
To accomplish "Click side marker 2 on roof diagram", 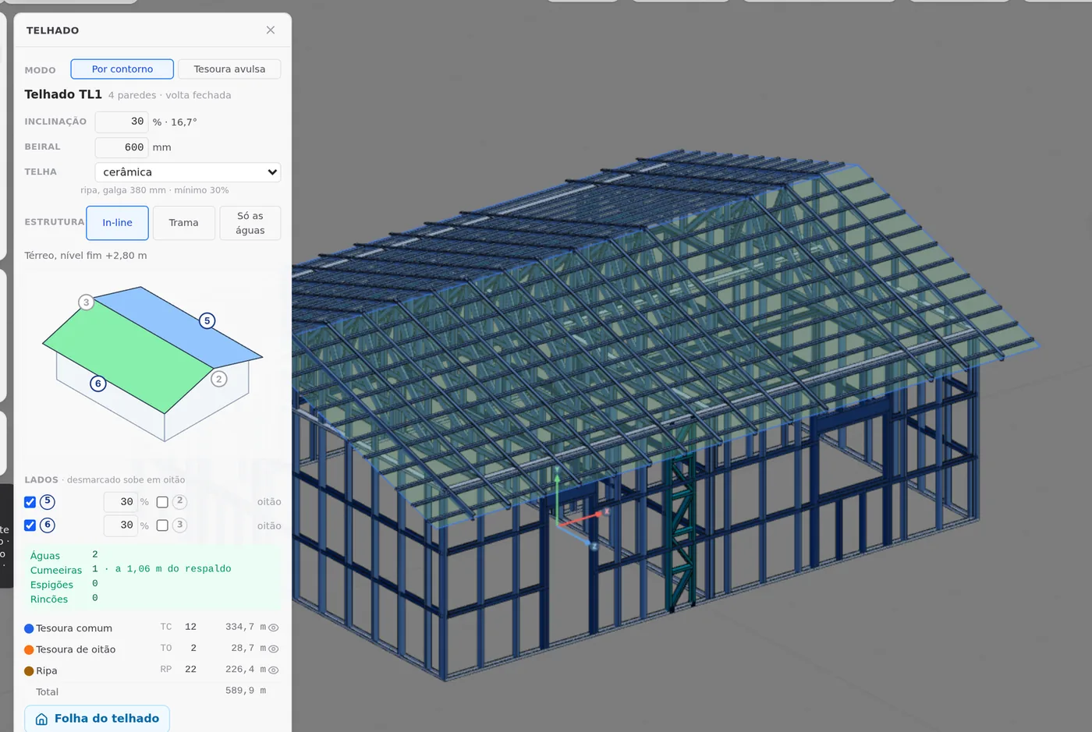I will coord(219,379).
